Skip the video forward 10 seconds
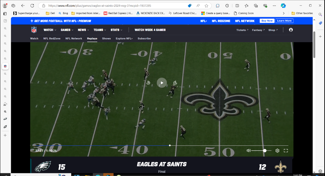This screenshot has height=176, width=325. coord(175,83)
